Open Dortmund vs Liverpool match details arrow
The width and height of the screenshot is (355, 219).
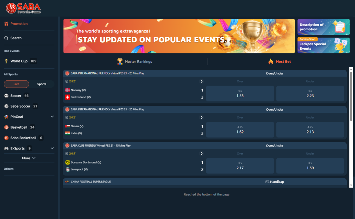202,153
